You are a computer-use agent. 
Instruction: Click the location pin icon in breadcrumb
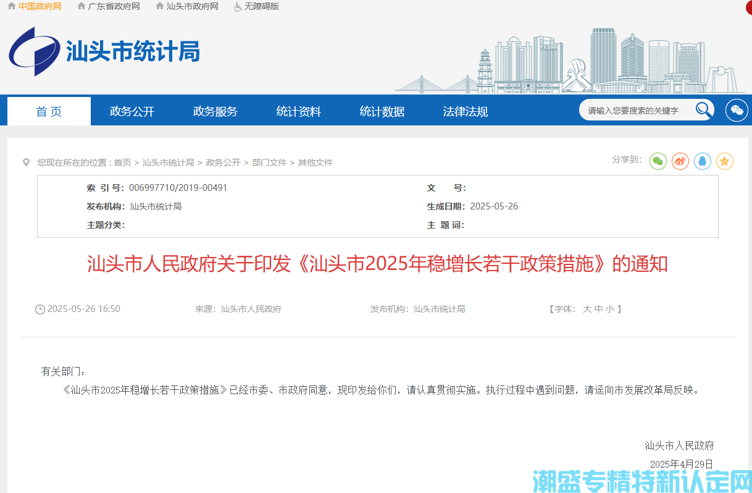click(26, 162)
